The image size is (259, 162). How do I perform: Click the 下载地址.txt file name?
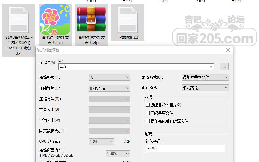coord(128,37)
